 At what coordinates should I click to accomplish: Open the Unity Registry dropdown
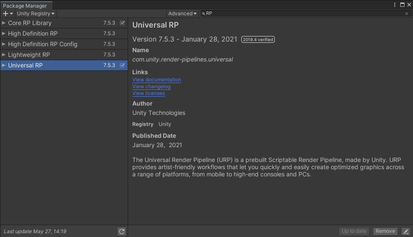click(x=36, y=14)
